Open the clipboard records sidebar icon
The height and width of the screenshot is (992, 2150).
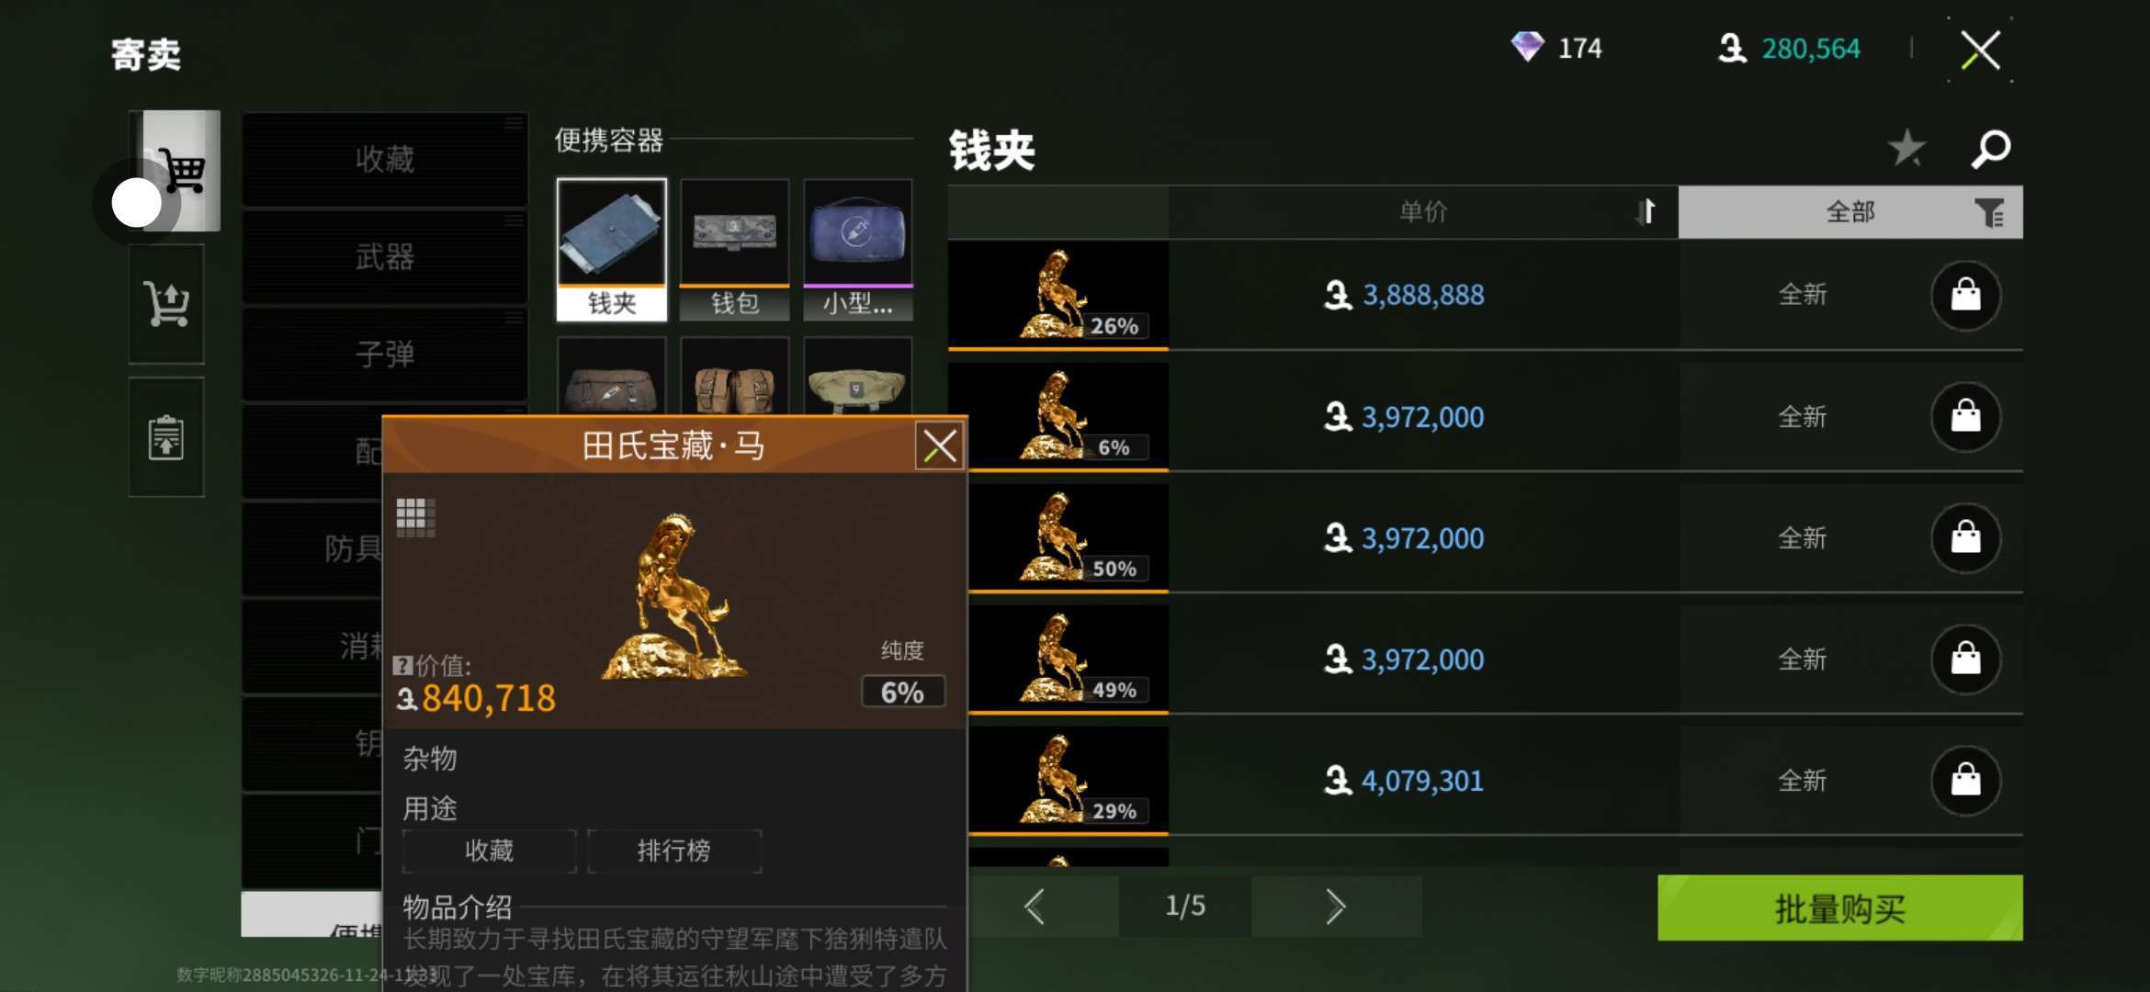pyautogui.click(x=166, y=437)
